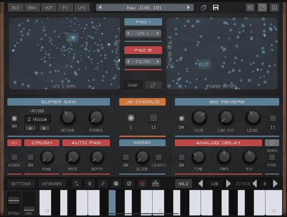Click the MOD wheel slider
Viewport: 287px width, 217px height.
pyautogui.click(x=29, y=208)
